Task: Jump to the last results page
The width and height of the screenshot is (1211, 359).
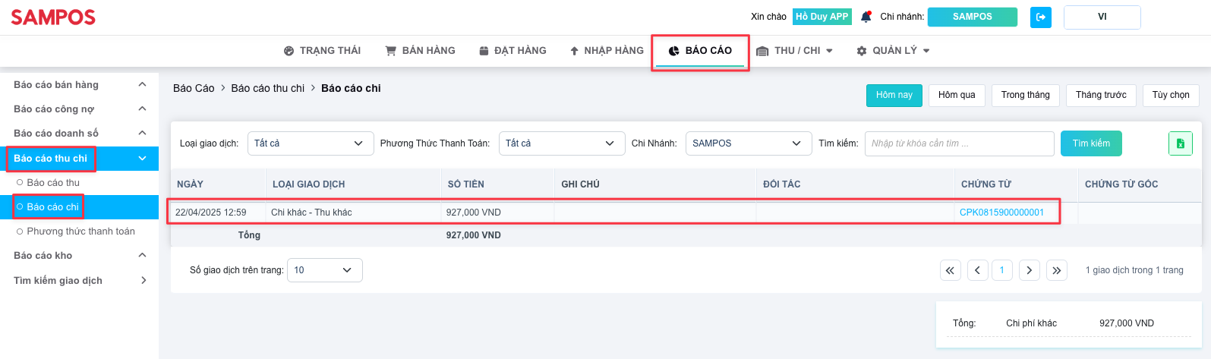Action: tap(1057, 270)
